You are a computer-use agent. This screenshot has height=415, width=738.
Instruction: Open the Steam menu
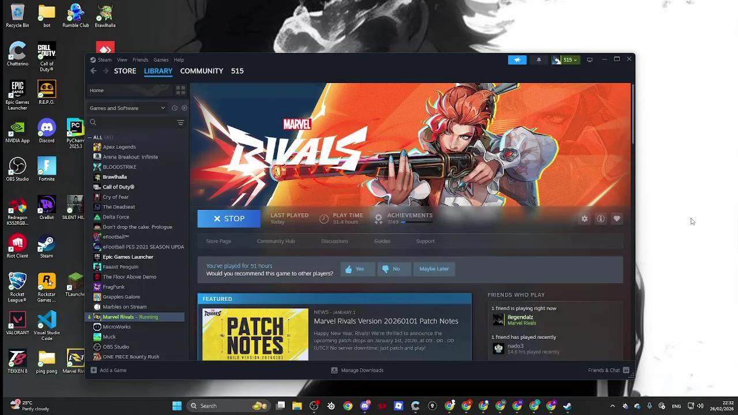coord(101,60)
